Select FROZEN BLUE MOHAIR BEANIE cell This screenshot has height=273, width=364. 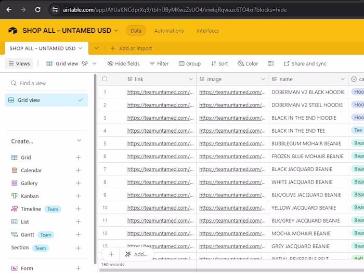tap(308, 157)
